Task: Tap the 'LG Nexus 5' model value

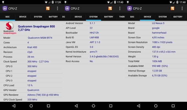Action: [158, 23]
